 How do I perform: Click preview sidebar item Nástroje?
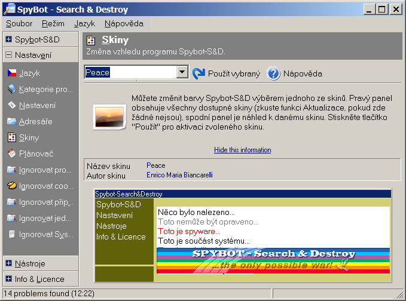pos(111,226)
